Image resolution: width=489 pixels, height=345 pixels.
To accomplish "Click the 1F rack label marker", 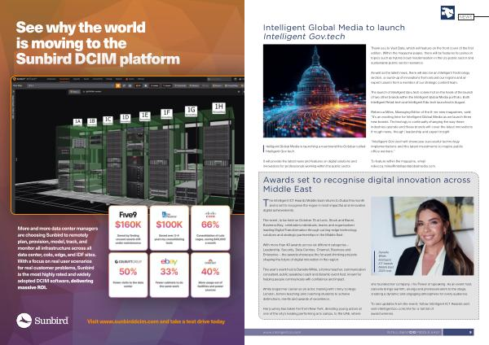I will click(x=167, y=113).
